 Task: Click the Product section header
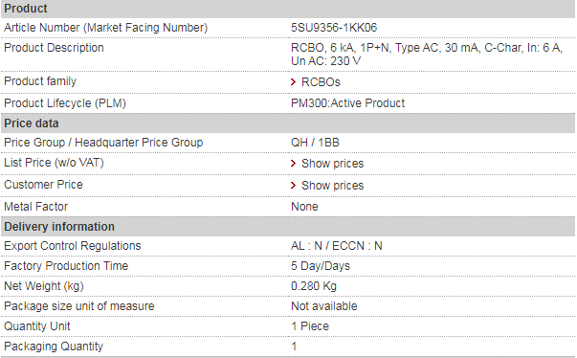point(288,9)
